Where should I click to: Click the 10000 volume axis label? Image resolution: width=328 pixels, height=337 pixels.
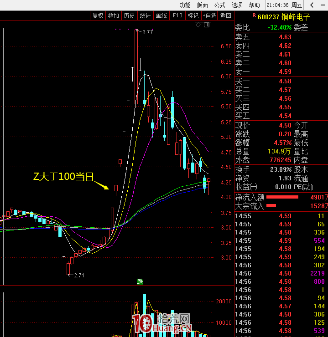coord(224,322)
